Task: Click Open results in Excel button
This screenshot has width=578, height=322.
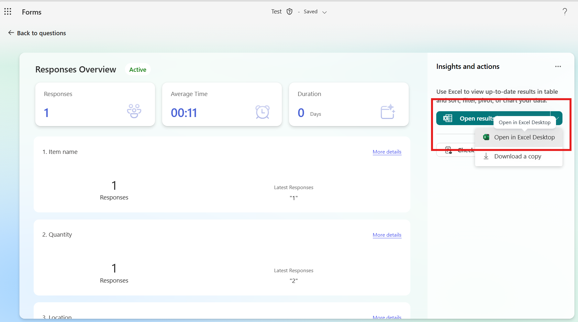Action: coord(493,118)
